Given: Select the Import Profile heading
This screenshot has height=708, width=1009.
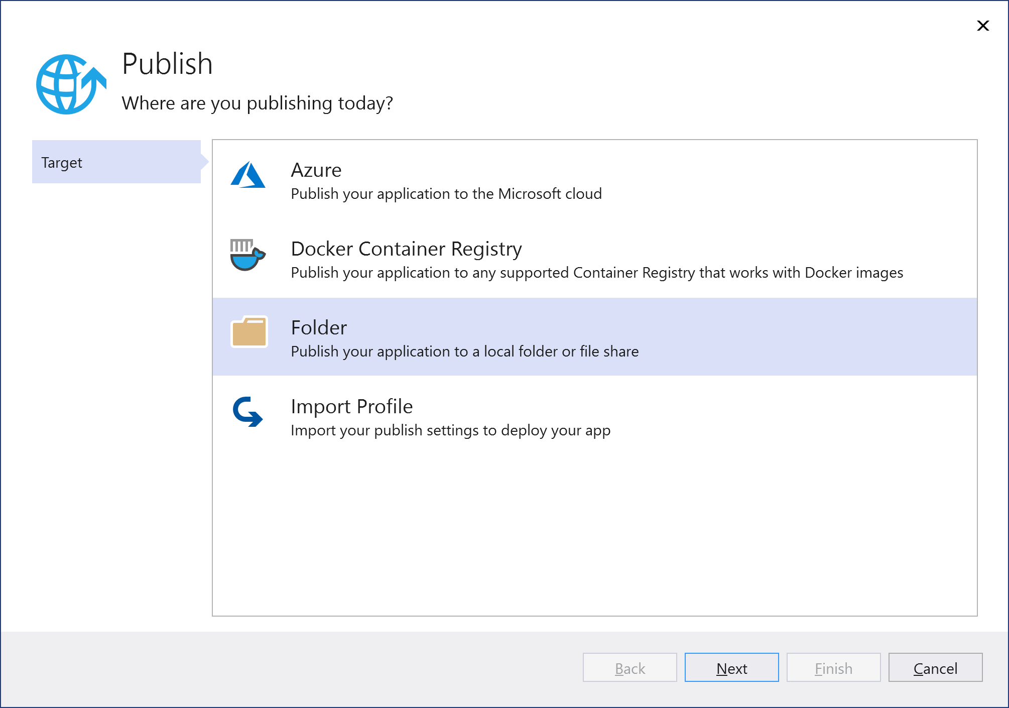Looking at the screenshot, I should click(x=351, y=407).
